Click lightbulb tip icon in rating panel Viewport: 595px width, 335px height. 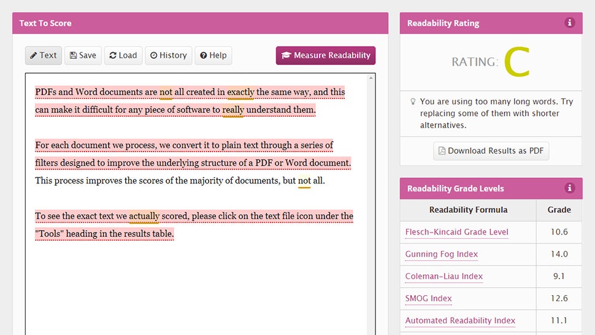(413, 102)
